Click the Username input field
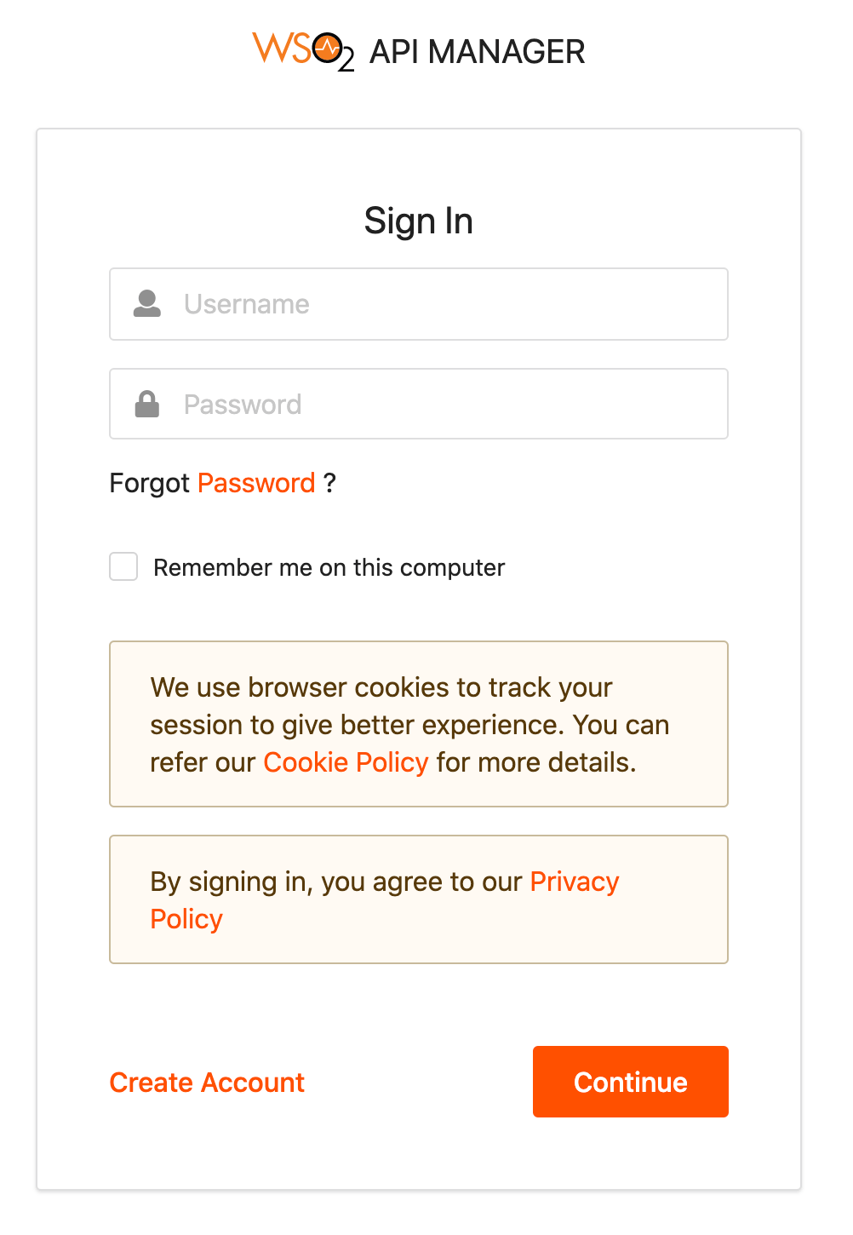Screen dimensions: 853x1235 [419, 304]
